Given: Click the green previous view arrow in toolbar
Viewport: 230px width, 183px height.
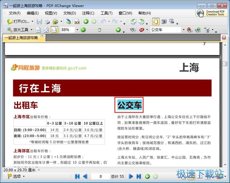Looking at the screenshot, I should (86, 22).
